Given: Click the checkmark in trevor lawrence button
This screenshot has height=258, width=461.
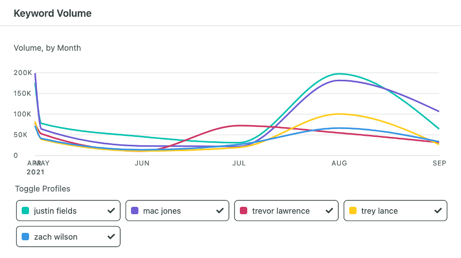Looking at the screenshot, I should [329, 211].
